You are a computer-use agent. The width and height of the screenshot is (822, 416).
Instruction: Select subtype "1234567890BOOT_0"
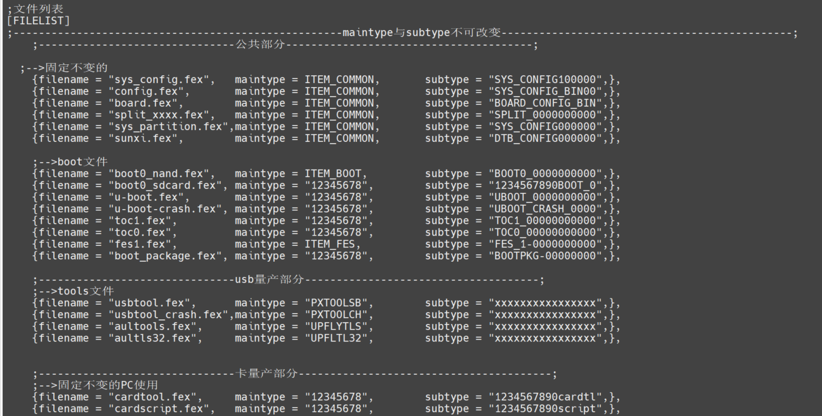tap(545, 185)
